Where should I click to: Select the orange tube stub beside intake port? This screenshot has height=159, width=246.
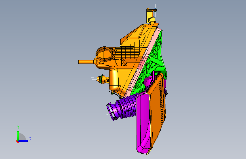pyautogui.click(x=86, y=62)
